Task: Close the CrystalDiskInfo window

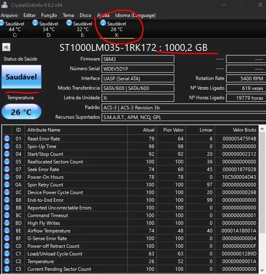Action: [x=260, y=5]
